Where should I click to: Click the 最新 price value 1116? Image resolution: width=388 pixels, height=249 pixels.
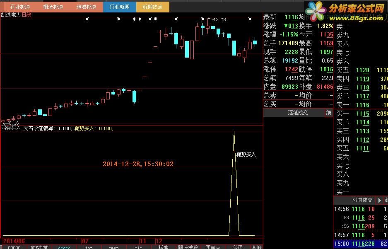click(x=291, y=17)
